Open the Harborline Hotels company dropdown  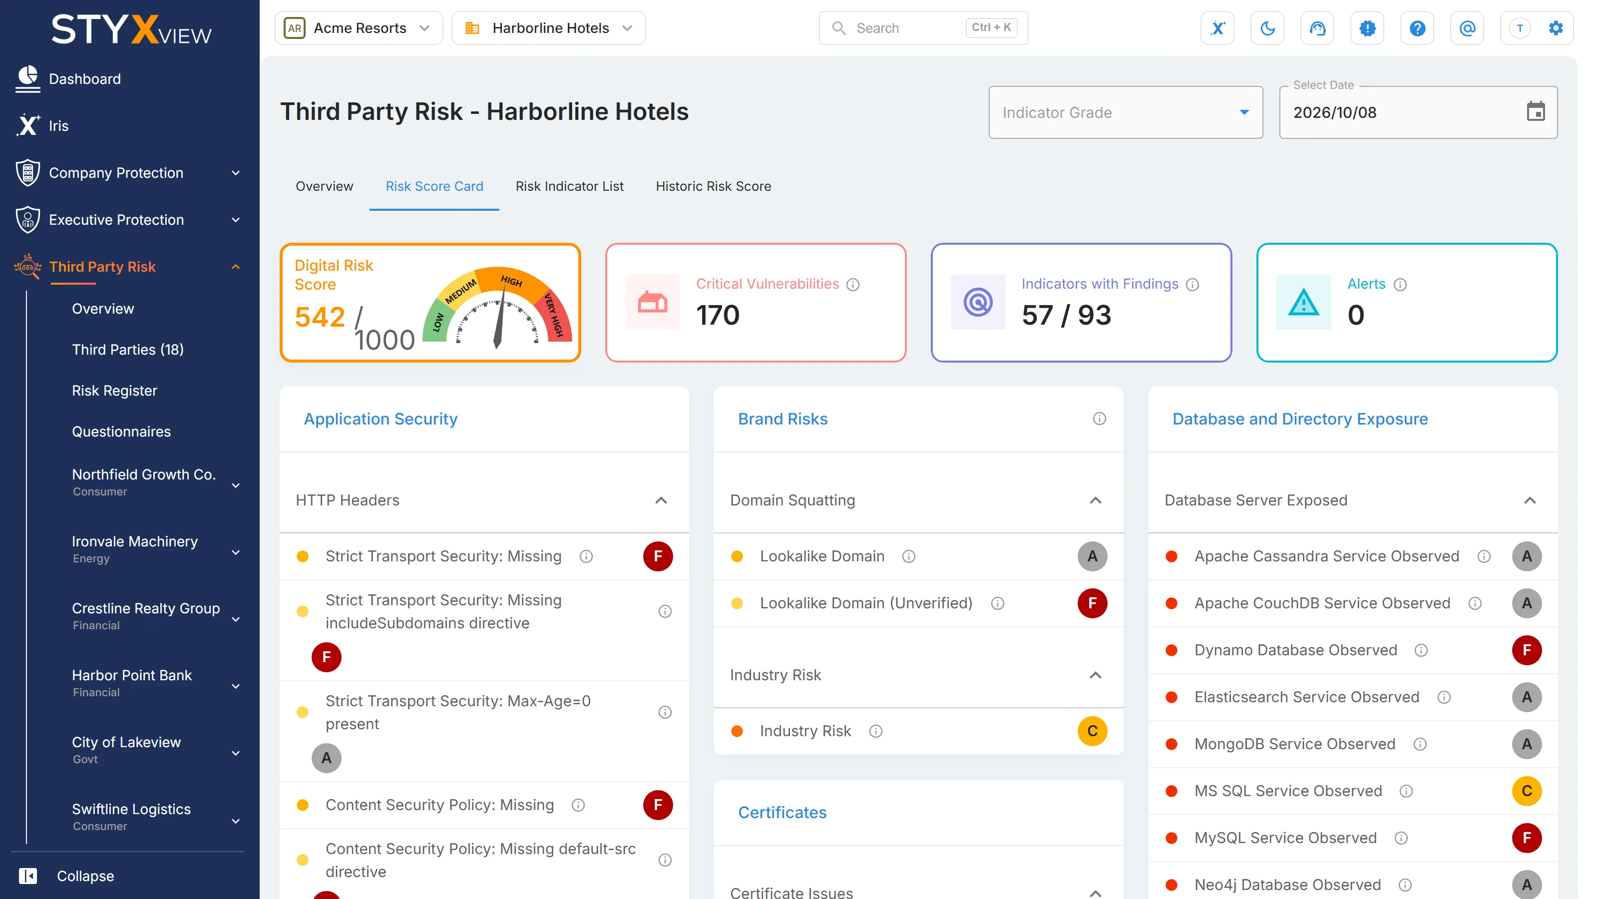[548, 28]
